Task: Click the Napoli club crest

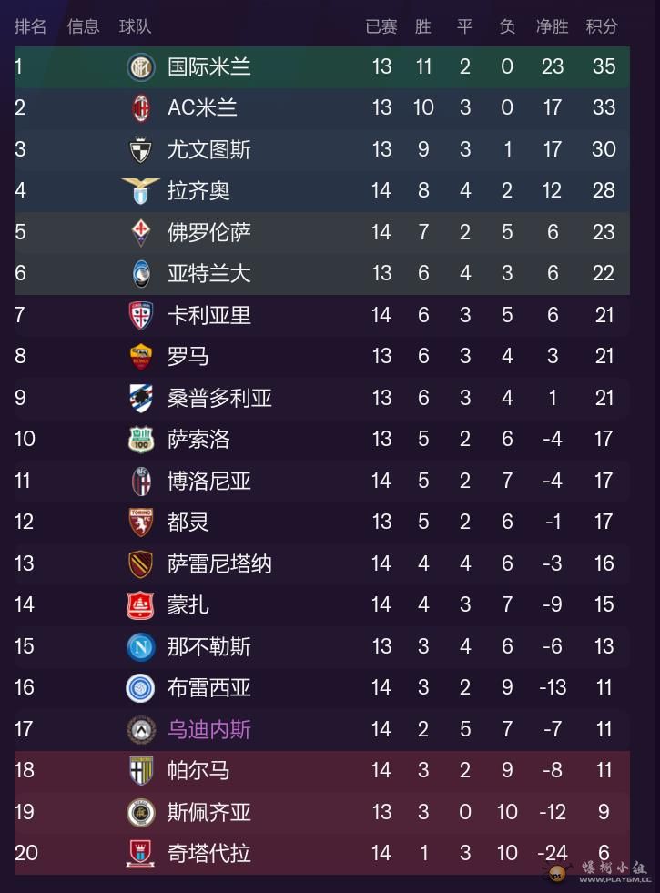Action: [140, 646]
